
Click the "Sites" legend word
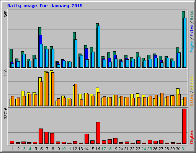click(192, 100)
